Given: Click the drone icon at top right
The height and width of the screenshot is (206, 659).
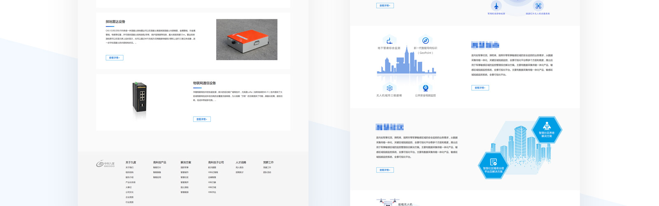Looking at the screenshot, I should pyautogui.click(x=538, y=6).
